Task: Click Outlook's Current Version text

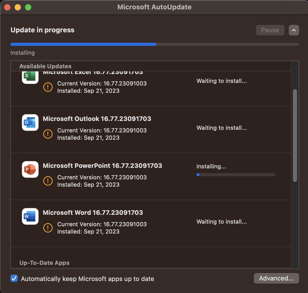Action: point(102,131)
